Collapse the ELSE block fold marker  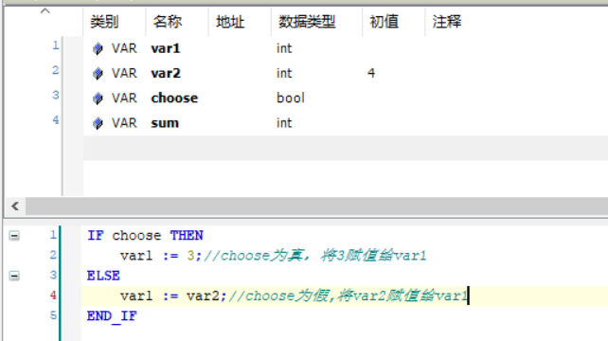click(x=14, y=276)
